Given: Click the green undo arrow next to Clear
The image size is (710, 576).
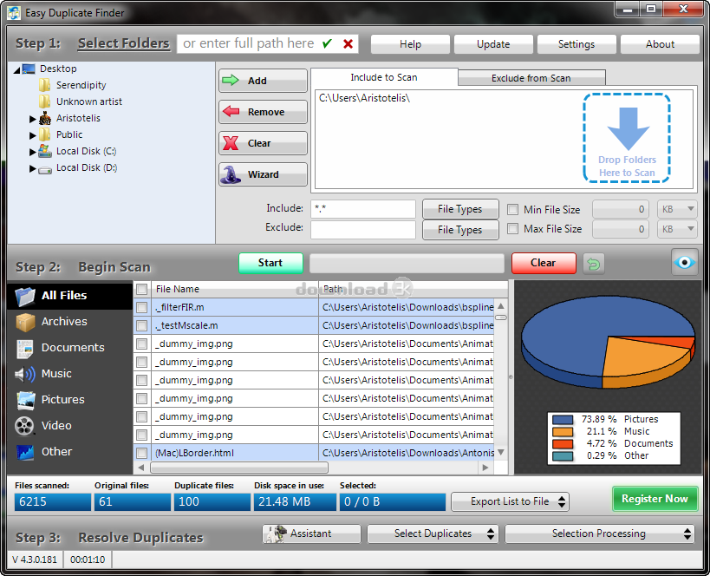Looking at the screenshot, I should point(594,264).
